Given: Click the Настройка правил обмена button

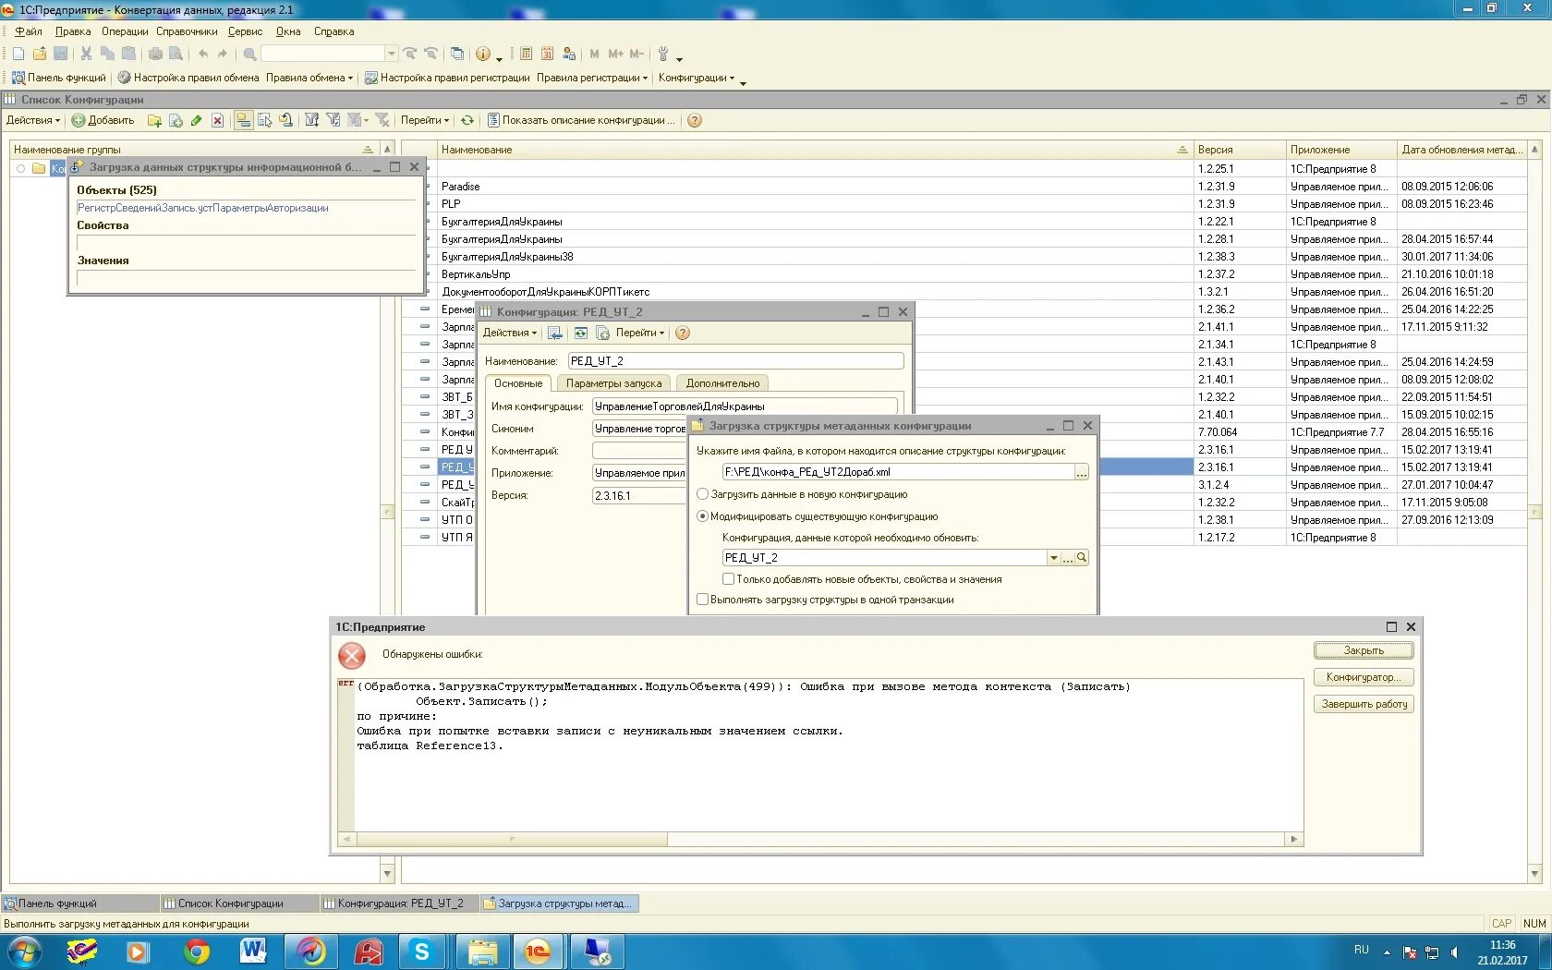Looking at the screenshot, I should tap(188, 78).
